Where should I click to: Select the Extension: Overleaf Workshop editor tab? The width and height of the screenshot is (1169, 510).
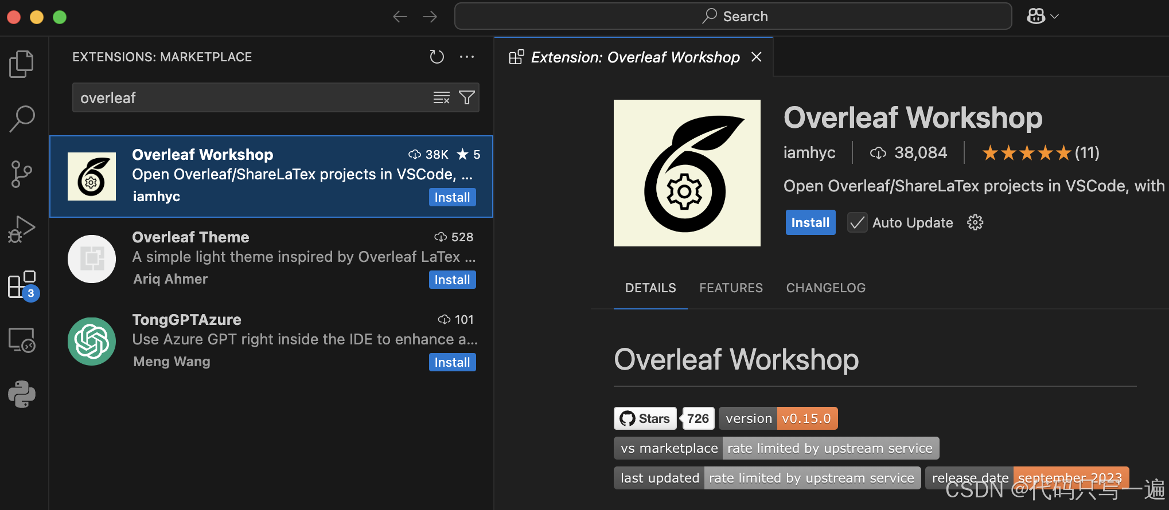(x=634, y=57)
